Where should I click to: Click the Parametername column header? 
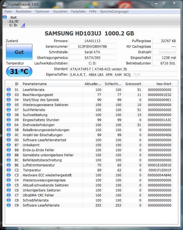click(x=52, y=84)
